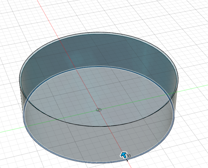Select the origin point circle at center
The height and width of the screenshot is (168, 208).
99,110
